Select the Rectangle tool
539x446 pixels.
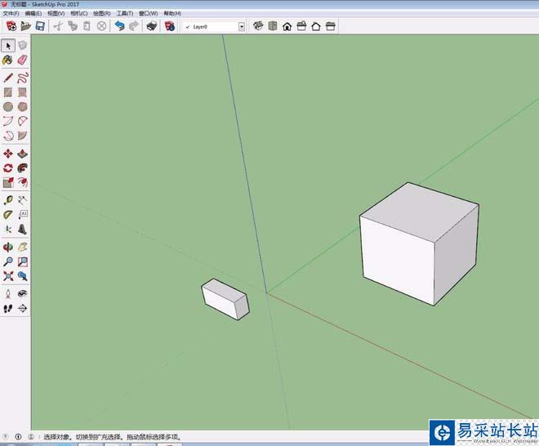[x=8, y=92]
